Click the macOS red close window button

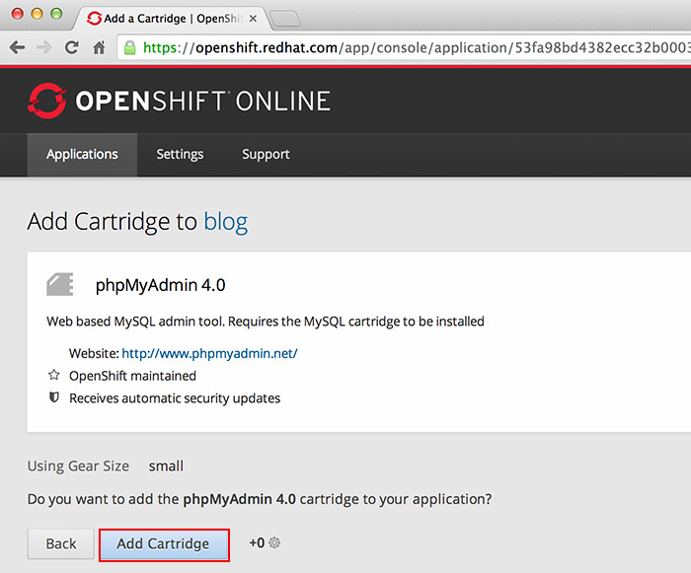(x=17, y=14)
